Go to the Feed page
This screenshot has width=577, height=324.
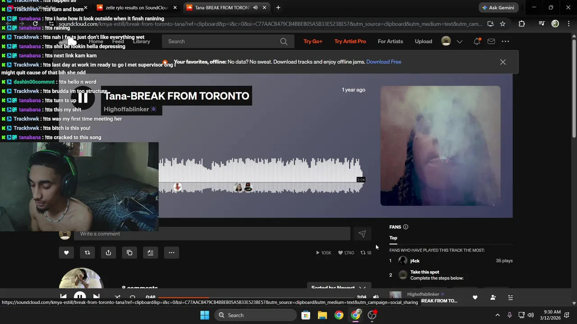coord(118,41)
